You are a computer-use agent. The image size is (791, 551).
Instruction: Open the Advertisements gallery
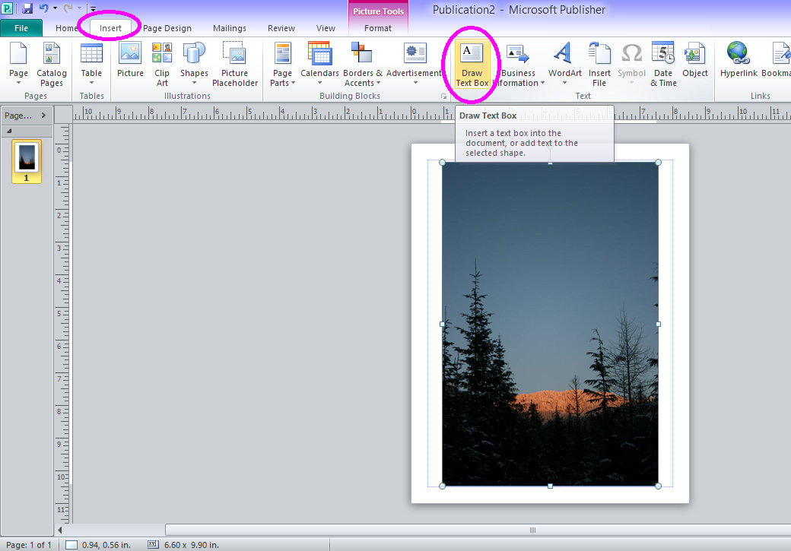pos(415,64)
